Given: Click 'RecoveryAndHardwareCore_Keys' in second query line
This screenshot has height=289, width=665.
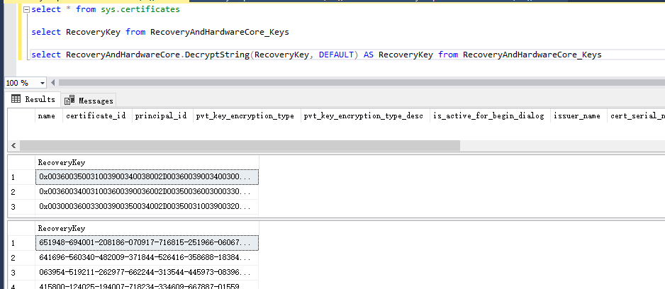Looking at the screenshot, I should 219,32.
